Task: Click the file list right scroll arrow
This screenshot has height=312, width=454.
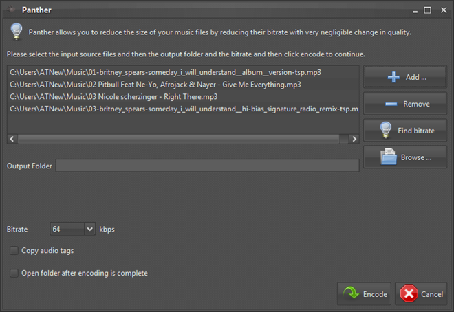Action: pyautogui.click(x=354, y=139)
